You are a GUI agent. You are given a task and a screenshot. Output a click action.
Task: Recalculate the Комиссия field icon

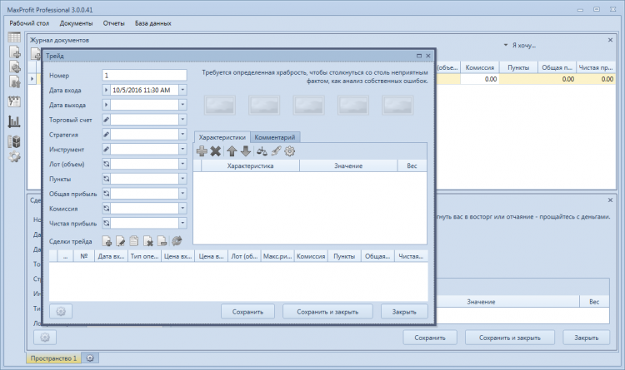pyautogui.click(x=107, y=209)
